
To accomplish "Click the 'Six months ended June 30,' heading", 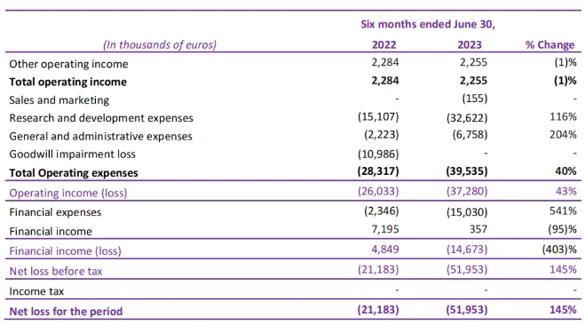I will tap(428, 25).
